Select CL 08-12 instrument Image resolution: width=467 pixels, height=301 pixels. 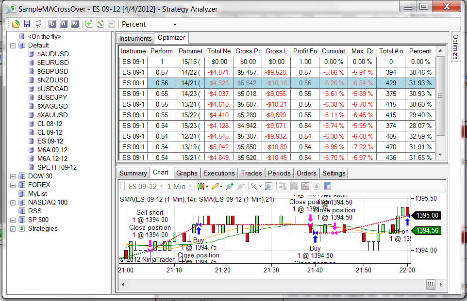(50, 124)
